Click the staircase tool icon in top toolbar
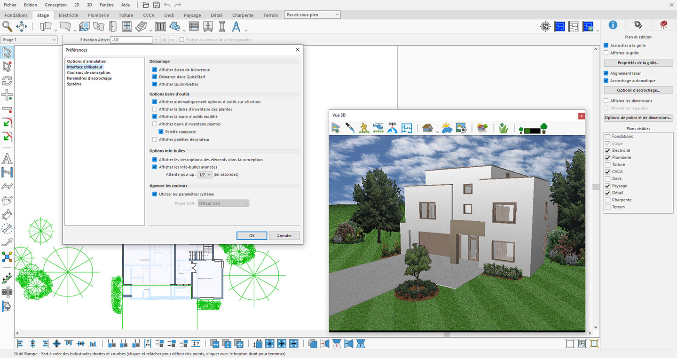The image size is (677, 358). tap(140, 26)
